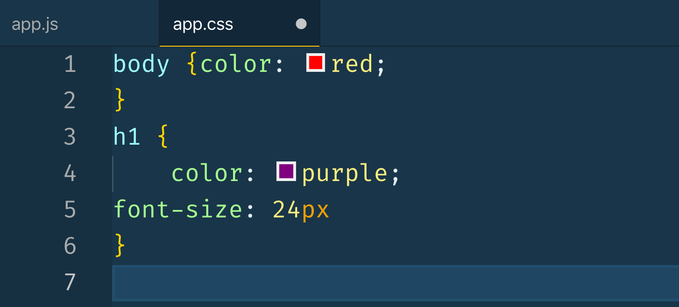Click the font-size property name
Screen dimensions: 679x307
tap(177, 209)
